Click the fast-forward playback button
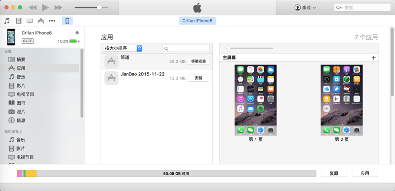This screenshot has width=395, height=191. pos(58,7)
